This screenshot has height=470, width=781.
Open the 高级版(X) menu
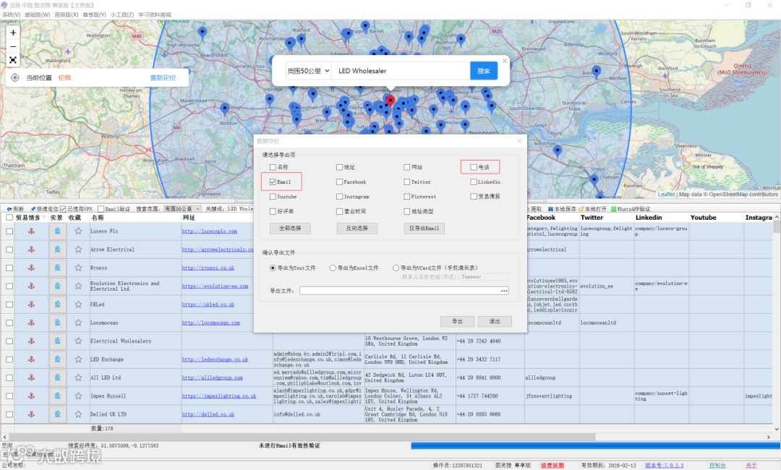pyautogui.click(x=66, y=15)
